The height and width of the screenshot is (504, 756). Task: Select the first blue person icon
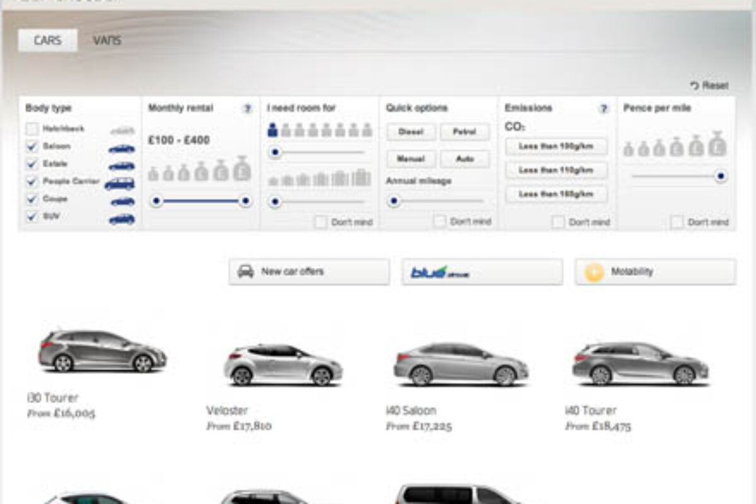[273, 130]
